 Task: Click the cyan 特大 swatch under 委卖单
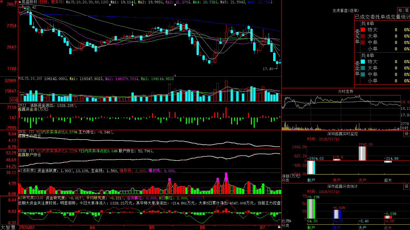tap(363, 62)
